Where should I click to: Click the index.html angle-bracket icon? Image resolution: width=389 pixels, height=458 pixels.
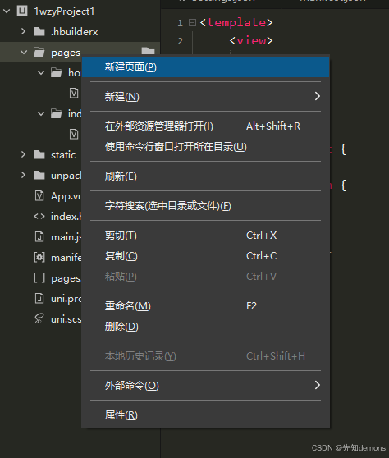coord(39,217)
